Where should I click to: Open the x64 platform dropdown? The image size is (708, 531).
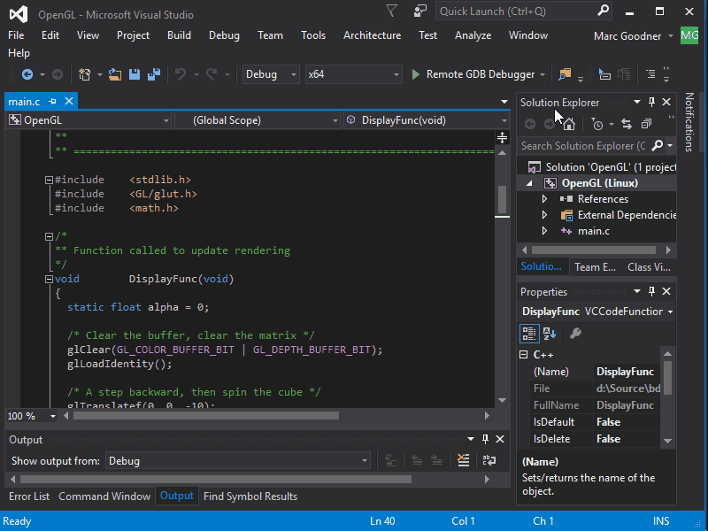pos(353,74)
